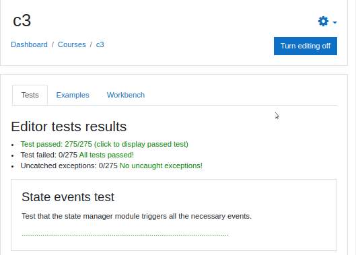Screen dimensions: 356x255
Task: Click the green All tests passed! text
Action: pos(106,155)
